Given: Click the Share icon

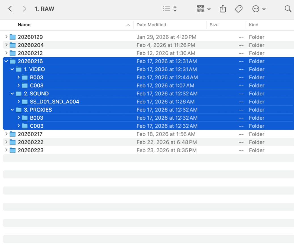Looking at the screenshot, I should pyautogui.click(x=223, y=9).
